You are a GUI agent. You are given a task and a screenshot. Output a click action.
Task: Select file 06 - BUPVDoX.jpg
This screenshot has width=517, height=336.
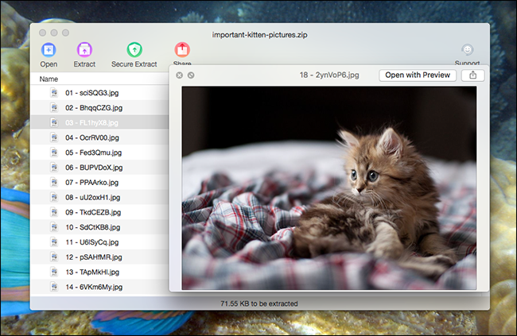99,168
